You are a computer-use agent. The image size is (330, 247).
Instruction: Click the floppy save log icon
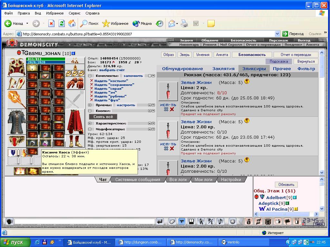pos(191,221)
